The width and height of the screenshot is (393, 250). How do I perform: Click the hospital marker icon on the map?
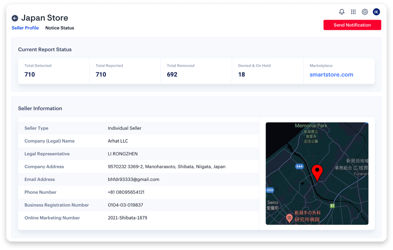tap(289, 218)
